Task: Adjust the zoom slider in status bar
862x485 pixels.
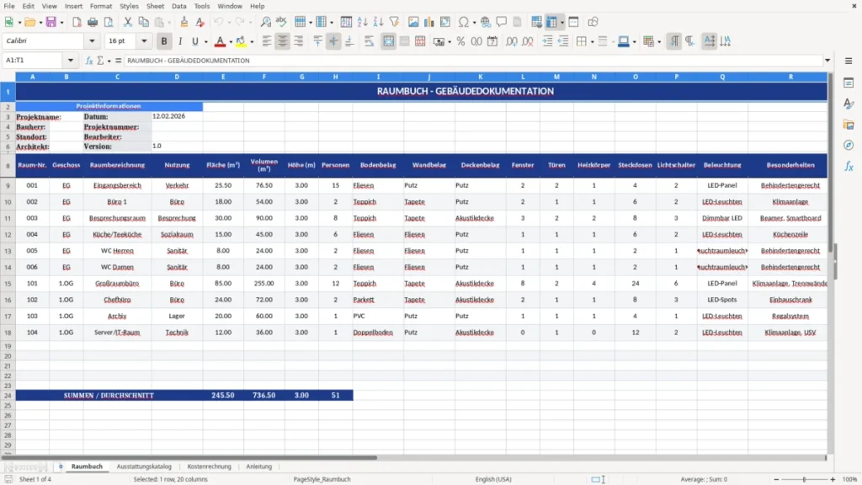Action: click(804, 479)
